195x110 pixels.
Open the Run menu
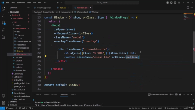tap(40, 2)
